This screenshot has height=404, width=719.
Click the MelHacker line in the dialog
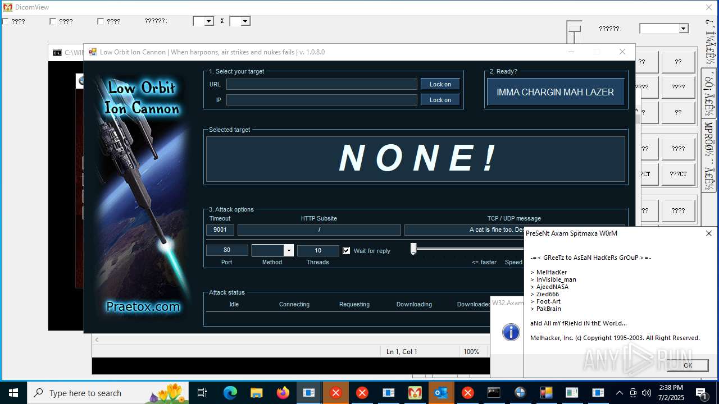pos(549,272)
